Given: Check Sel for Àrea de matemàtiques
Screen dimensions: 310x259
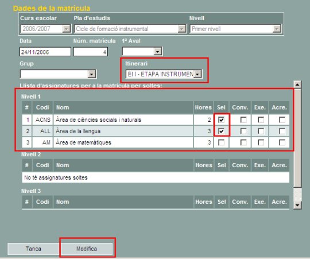Looking at the screenshot, I should (x=221, y=142).
